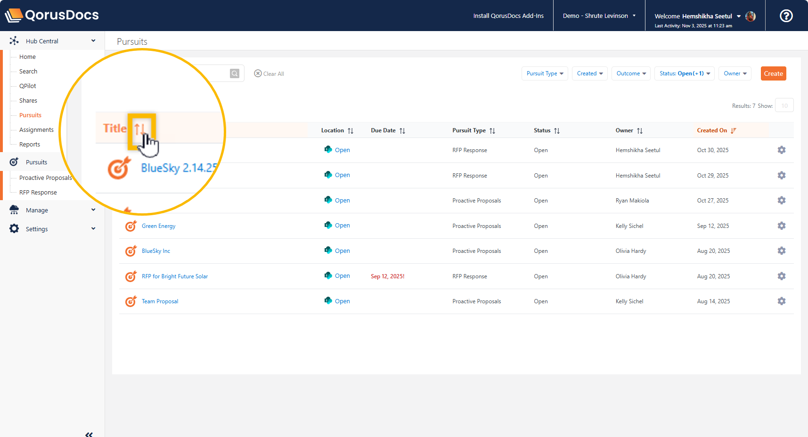The width and height of the screenshot is (808, 437).
Task: Go to Assignments in sidebar
Action: click(x=36, y=130)
